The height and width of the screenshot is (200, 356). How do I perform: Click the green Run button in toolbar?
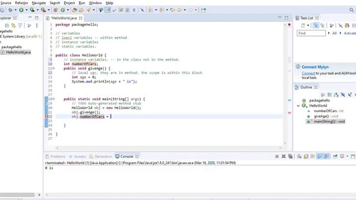(x=21, y=10)
